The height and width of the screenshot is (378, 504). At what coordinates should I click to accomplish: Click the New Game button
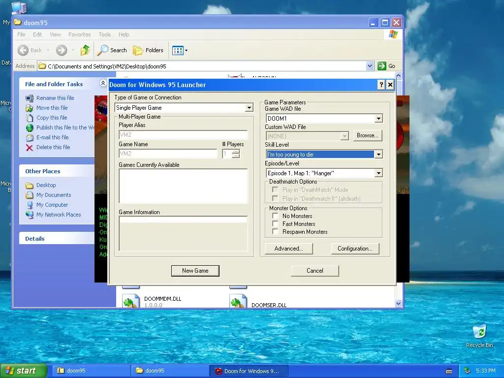point(195,271)
